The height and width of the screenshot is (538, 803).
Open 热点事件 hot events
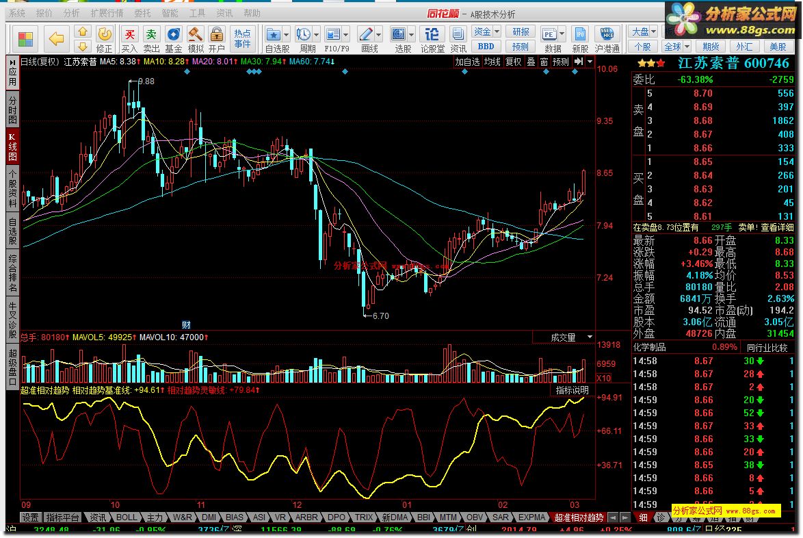point(242,39)
